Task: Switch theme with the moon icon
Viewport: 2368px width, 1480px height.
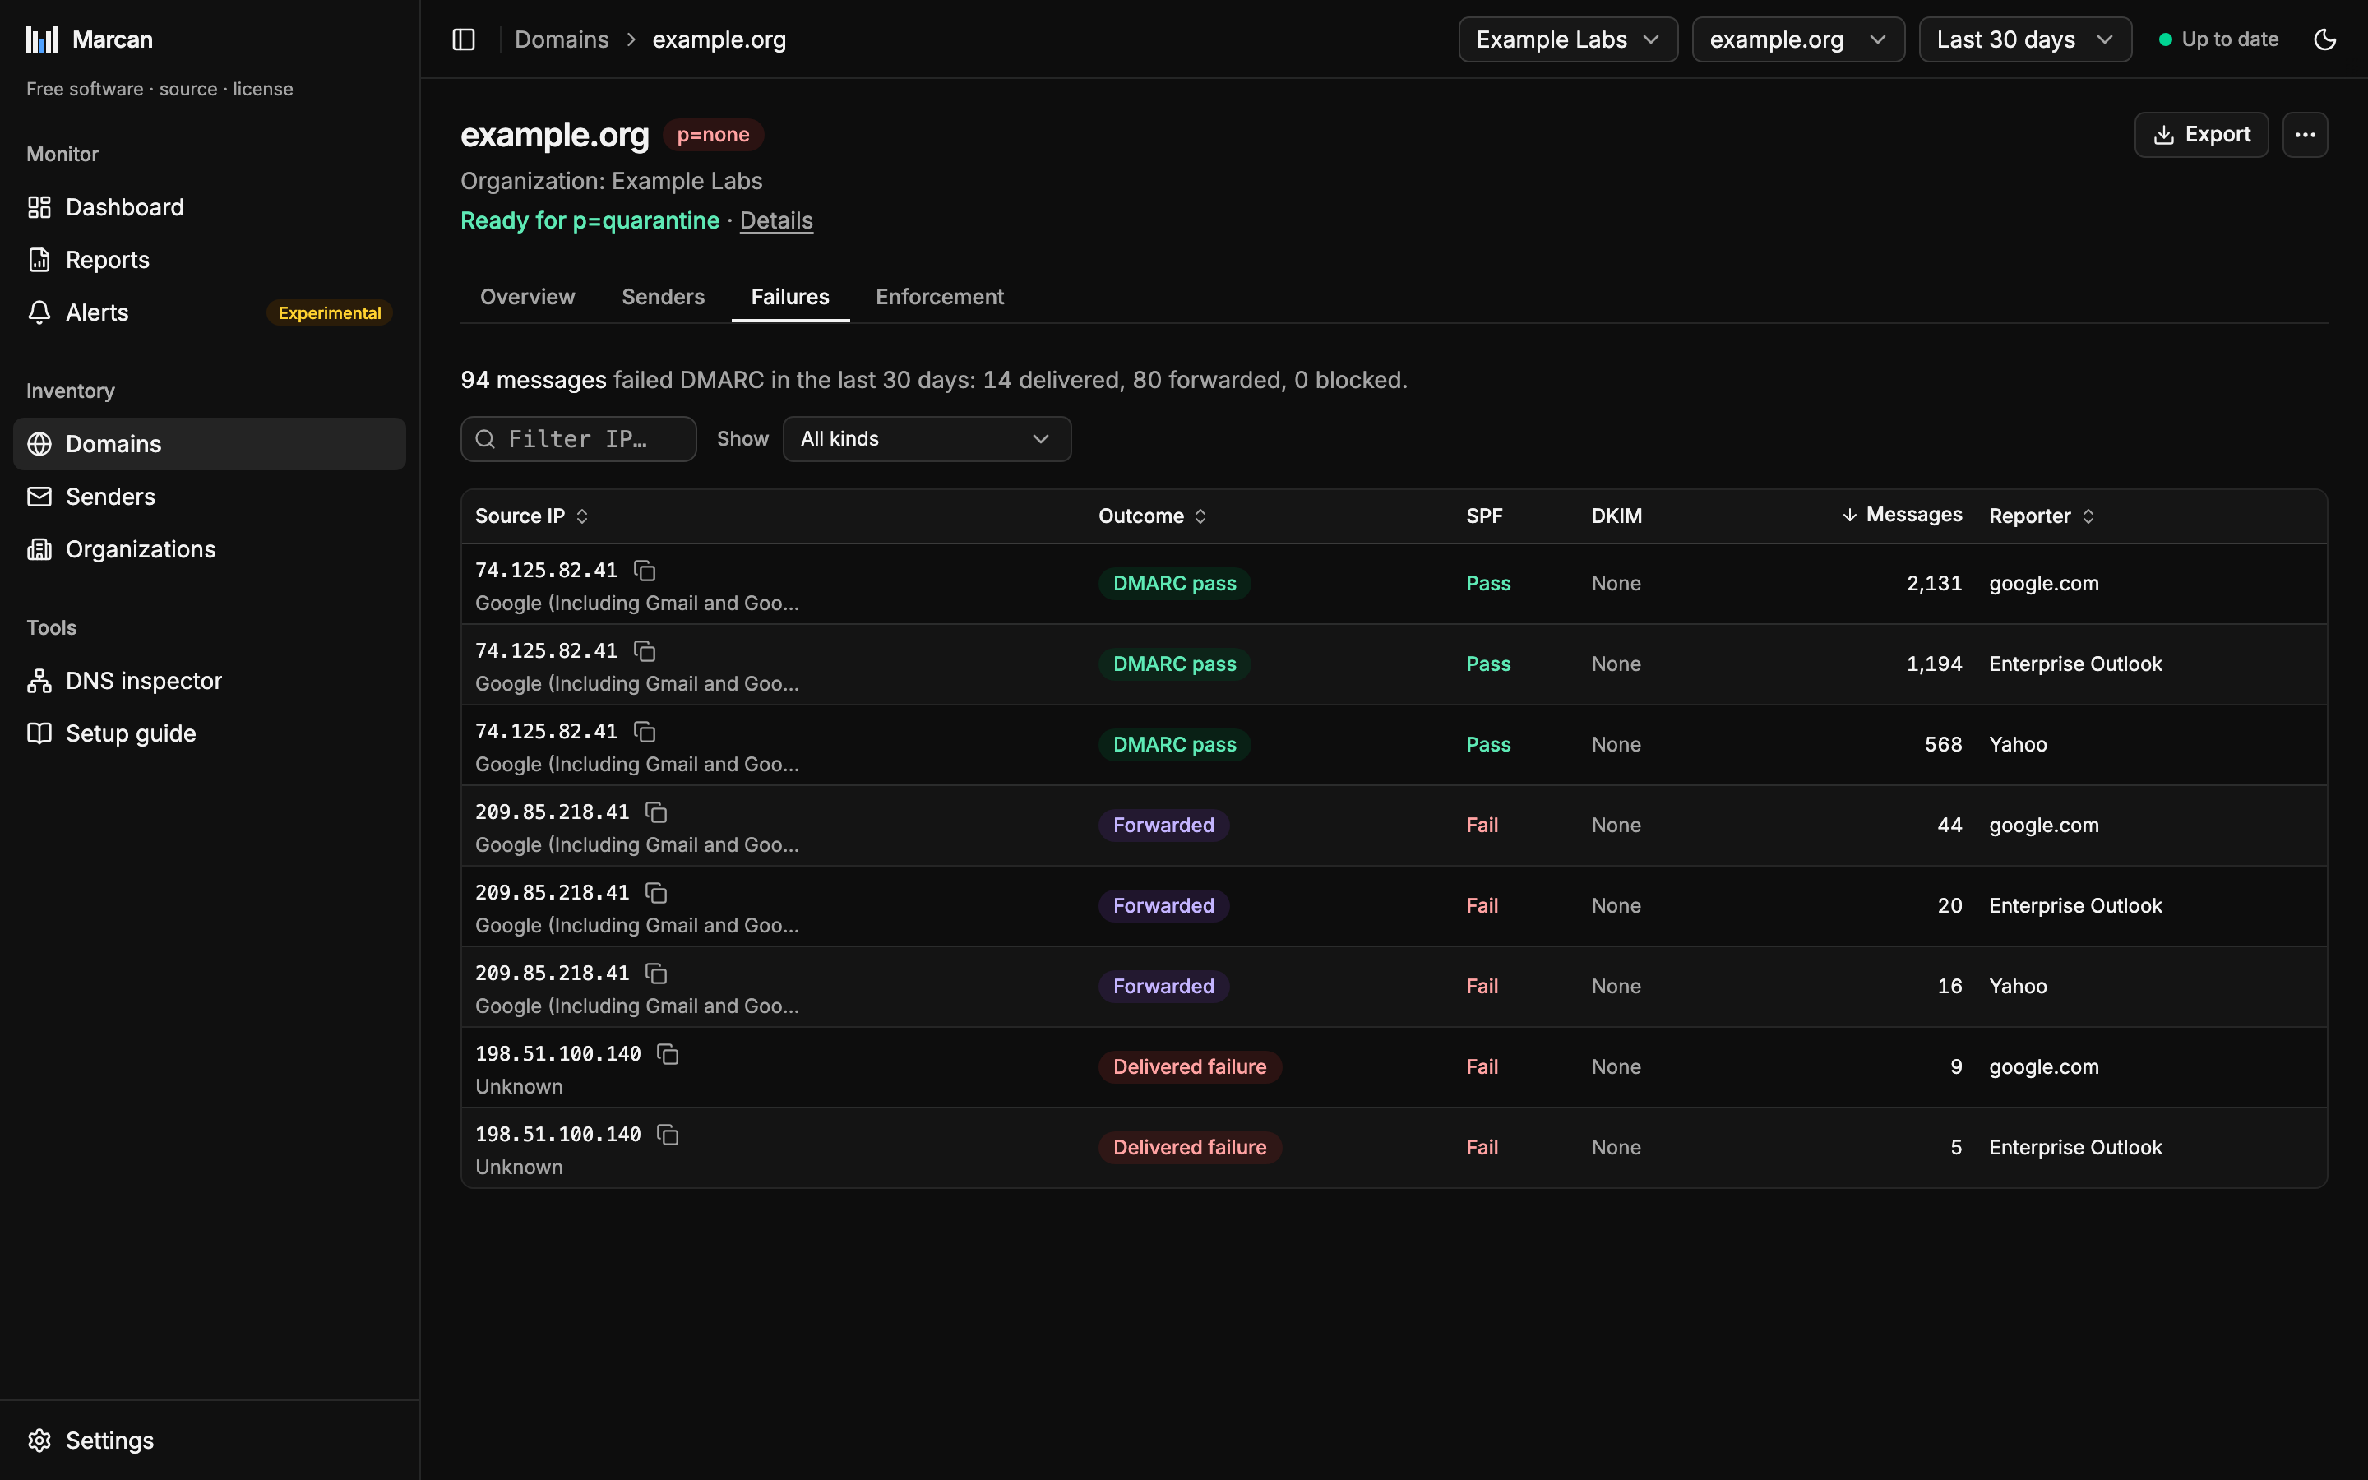Action: [2325, 39]
